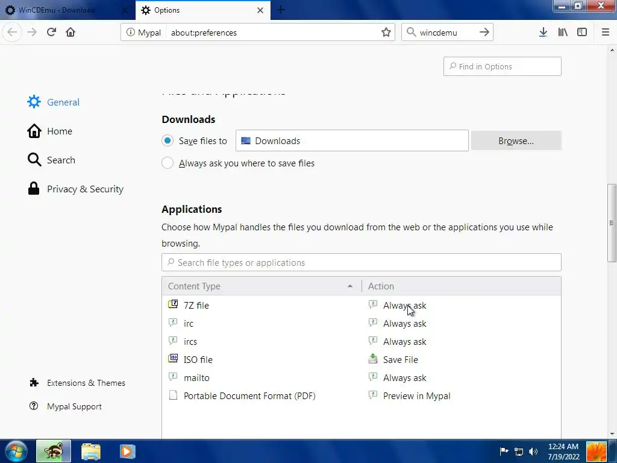Open the hamburger application menu

605,33
